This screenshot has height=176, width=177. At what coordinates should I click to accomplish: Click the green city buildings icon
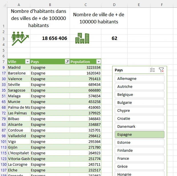pos(82,38)
